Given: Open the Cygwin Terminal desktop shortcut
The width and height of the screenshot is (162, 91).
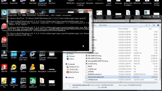Looking at the screenshot, I should tap(23, 83).
